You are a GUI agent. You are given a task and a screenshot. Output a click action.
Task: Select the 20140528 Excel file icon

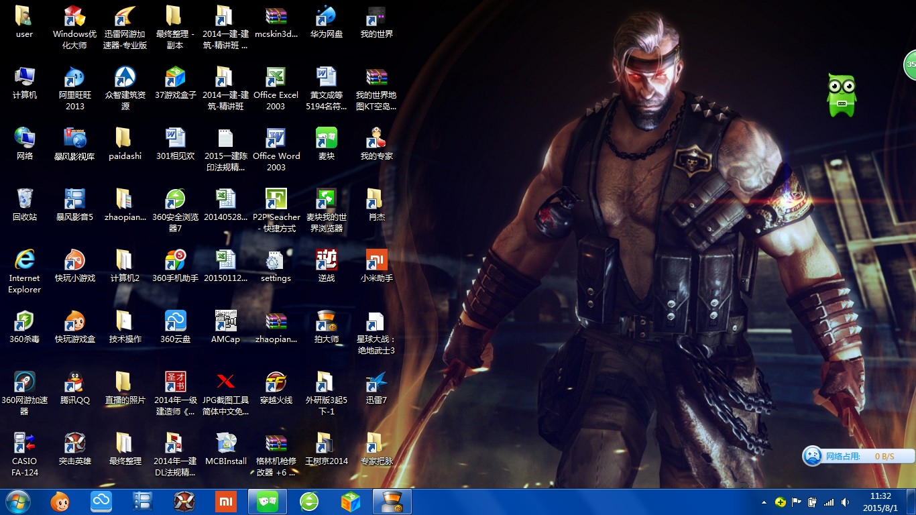[x=225, y=205]
